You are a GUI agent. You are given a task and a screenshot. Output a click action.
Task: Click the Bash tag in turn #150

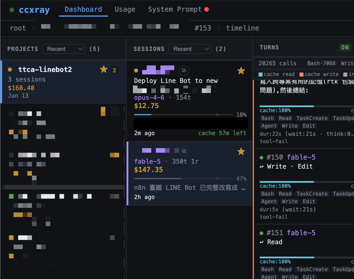tap(268, 194)
